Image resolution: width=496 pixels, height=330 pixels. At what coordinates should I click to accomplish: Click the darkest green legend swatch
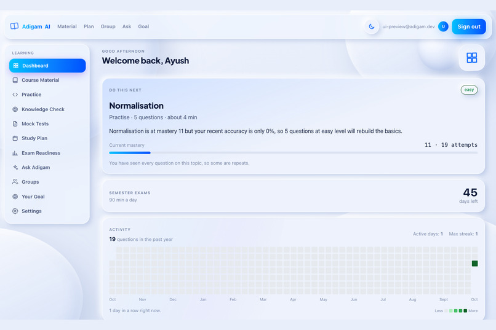(x=465, y=311)
